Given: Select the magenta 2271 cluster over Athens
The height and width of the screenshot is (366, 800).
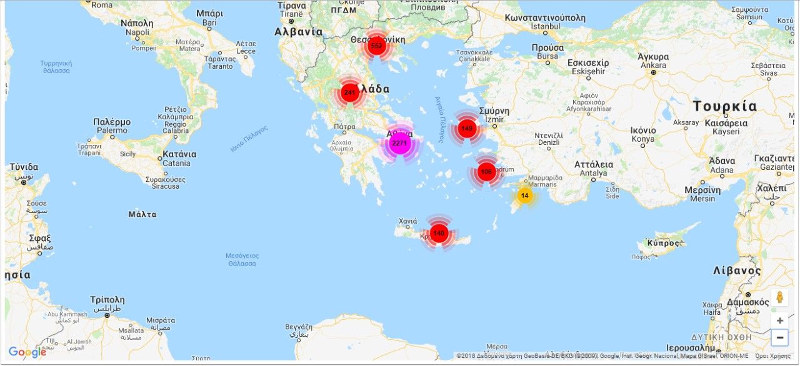Looking at the screenshot, I should (x=399, y=143).
